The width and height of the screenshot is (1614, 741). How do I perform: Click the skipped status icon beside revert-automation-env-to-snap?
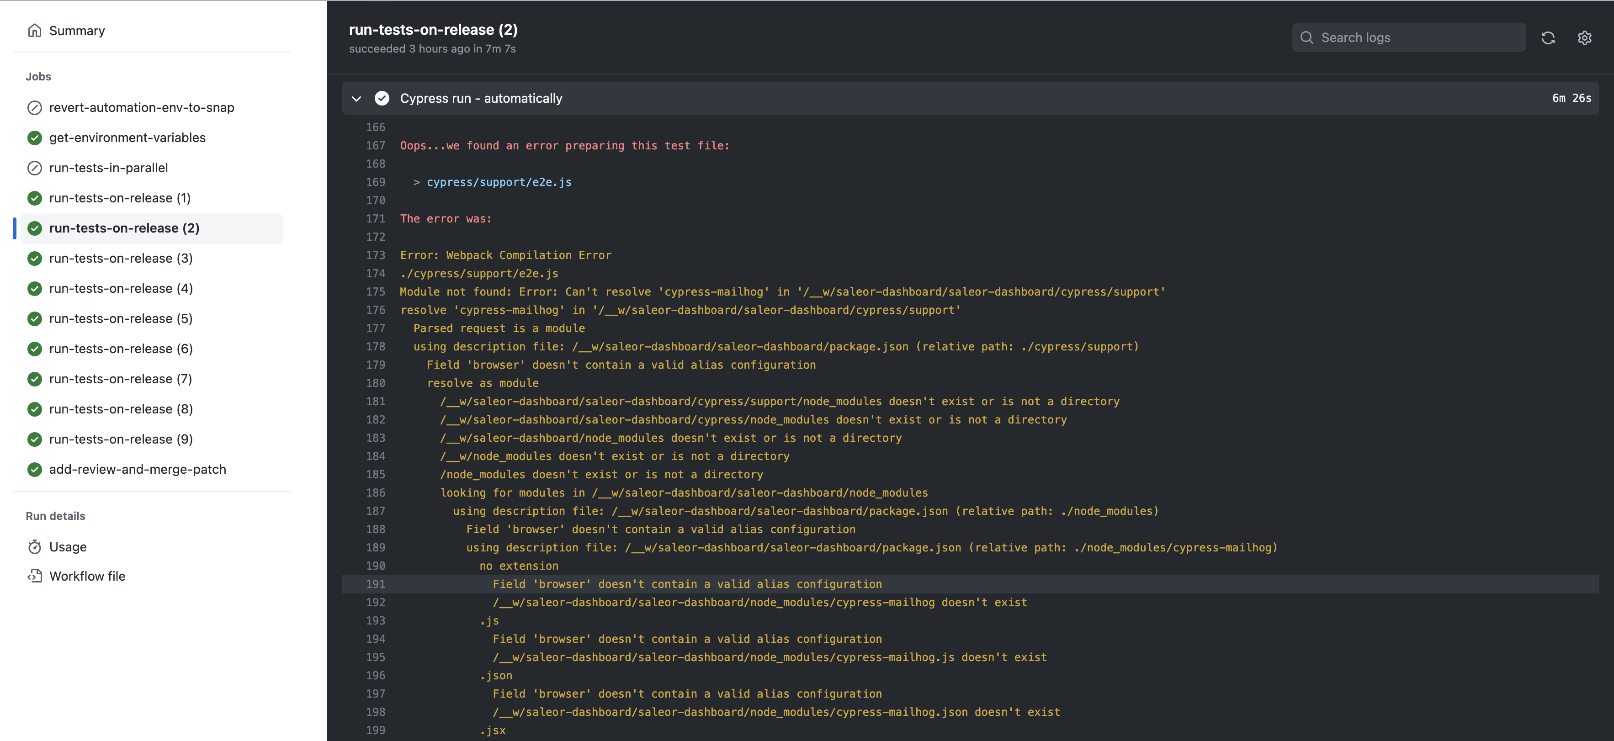click(x=34, y=107)
